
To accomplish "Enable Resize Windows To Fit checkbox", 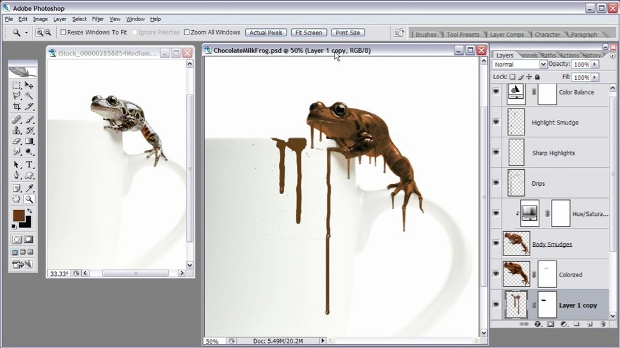I will (63, 33).
